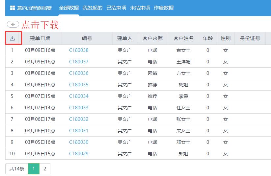Click the grid icon beside 意向加盟商档案
This screenshot has width=271, height=176.
tap(13, 8)
